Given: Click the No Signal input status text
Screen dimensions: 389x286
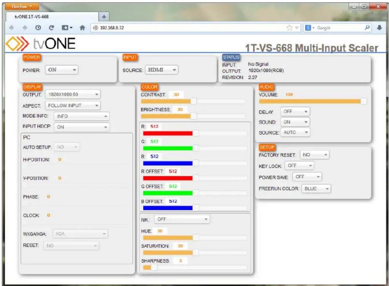Looking at the screenshot, I should click(x=258, y=64).
